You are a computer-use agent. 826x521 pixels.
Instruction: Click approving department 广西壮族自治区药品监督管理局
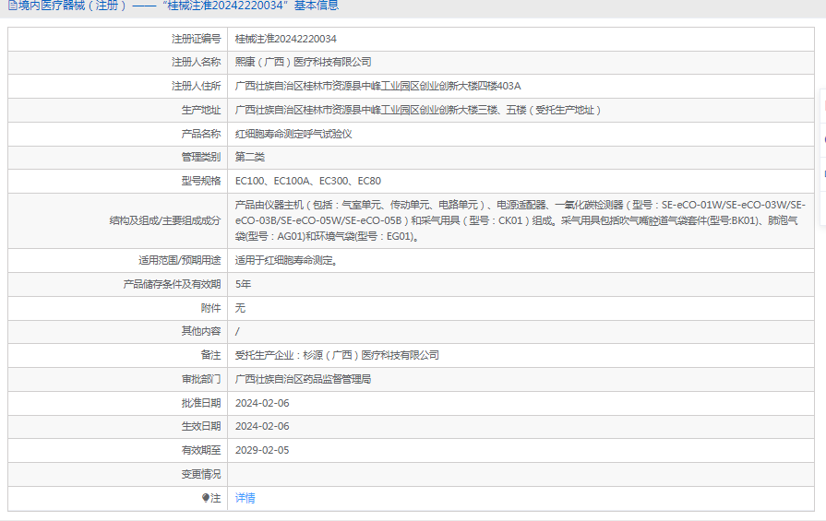click(x=303, y=379)
